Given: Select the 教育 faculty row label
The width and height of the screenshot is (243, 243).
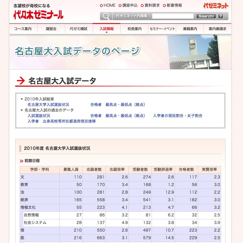Looking at the screenshot, I should [x=24, y=185].
